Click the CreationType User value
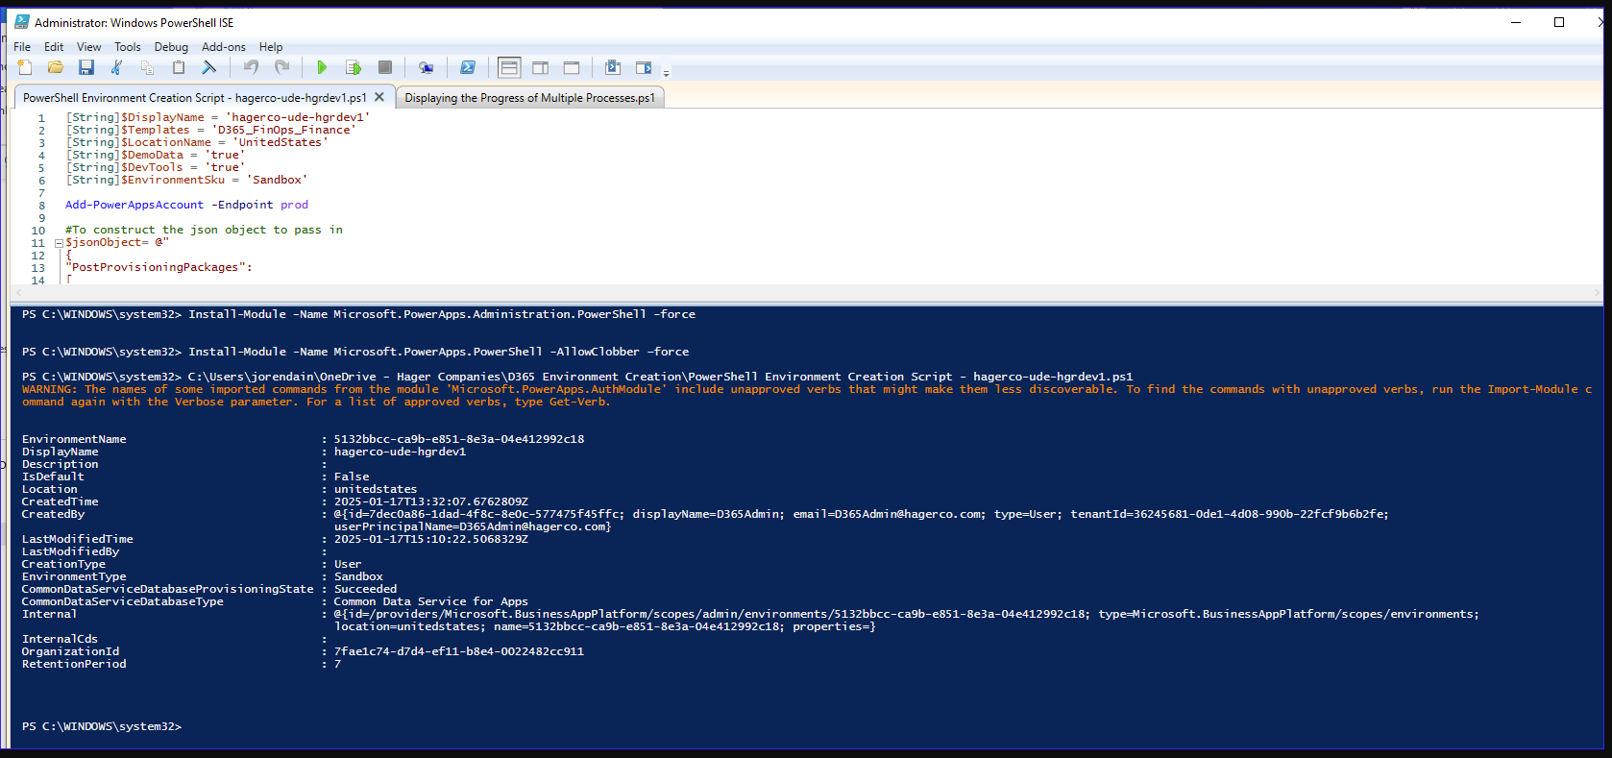This screenshot has width=1612, height=758. 348,564
